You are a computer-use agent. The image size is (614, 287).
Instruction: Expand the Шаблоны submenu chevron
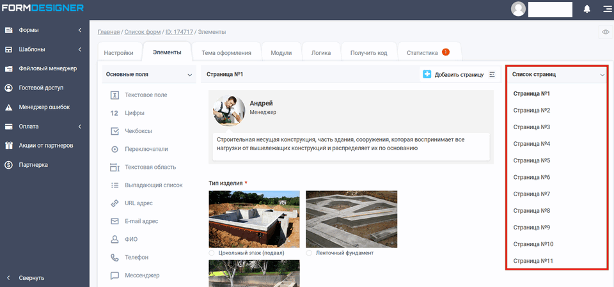tap(79, 49)
